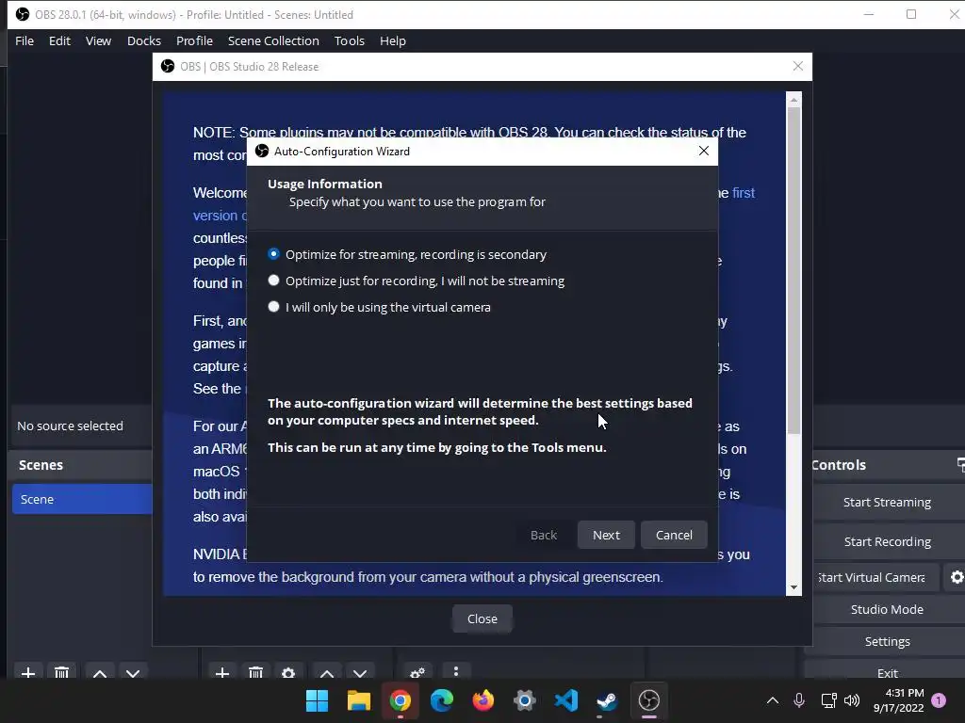Click Start Streaming in Controls
This screenshot has height=723, width=965.
point(887,503)
